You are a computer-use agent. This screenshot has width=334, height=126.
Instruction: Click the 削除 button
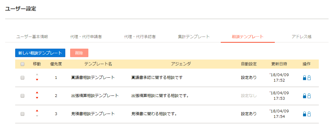[x=79, y=53]
